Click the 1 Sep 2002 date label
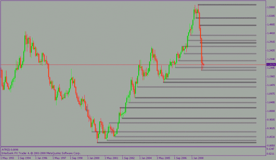This screenshot has width=276, height=160. (129, 158)
